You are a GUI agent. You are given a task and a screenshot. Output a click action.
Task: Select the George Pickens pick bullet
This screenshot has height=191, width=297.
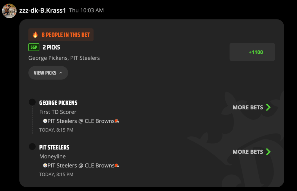tap(32, 102)
